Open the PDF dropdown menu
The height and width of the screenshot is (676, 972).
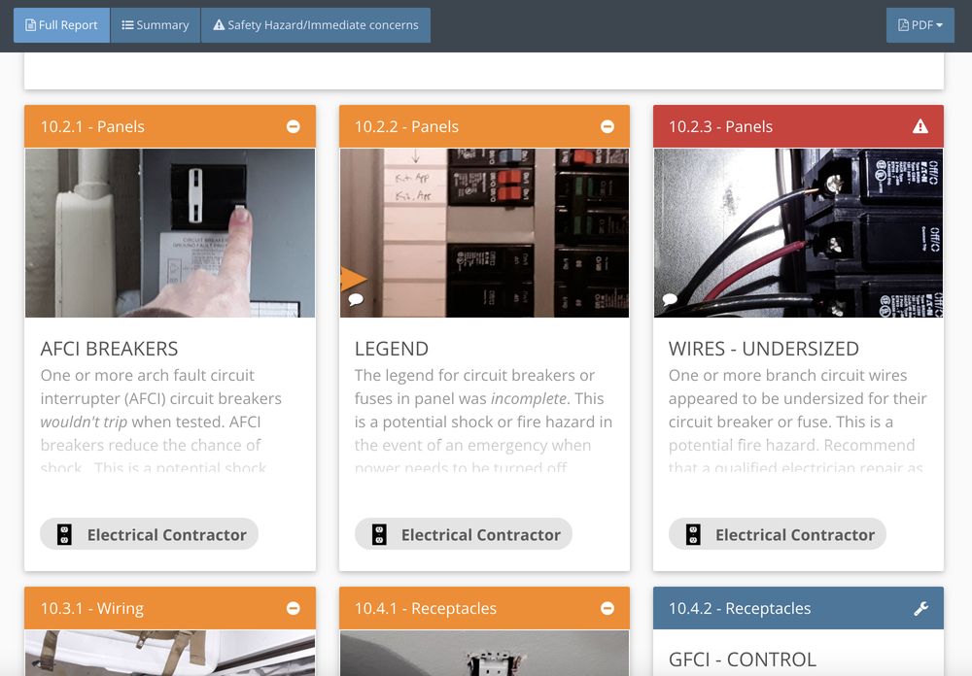click(x=920, y=25)
